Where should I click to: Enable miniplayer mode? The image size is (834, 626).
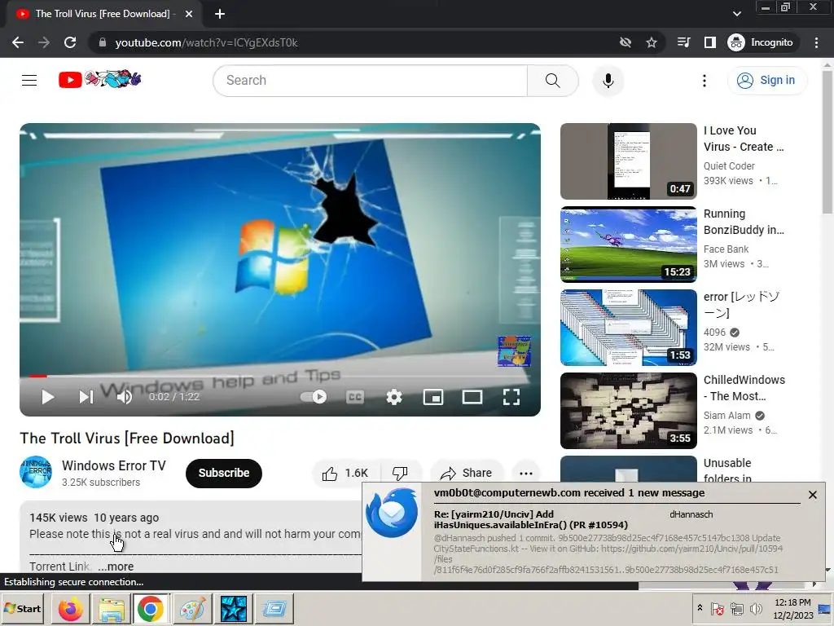tap(433, 397)
